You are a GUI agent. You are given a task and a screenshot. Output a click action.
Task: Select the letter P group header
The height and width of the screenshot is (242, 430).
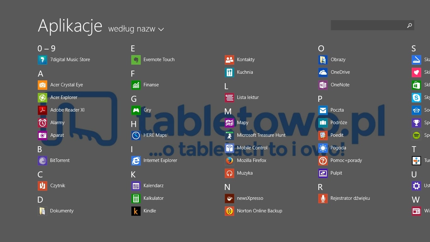tap(320, 99)
